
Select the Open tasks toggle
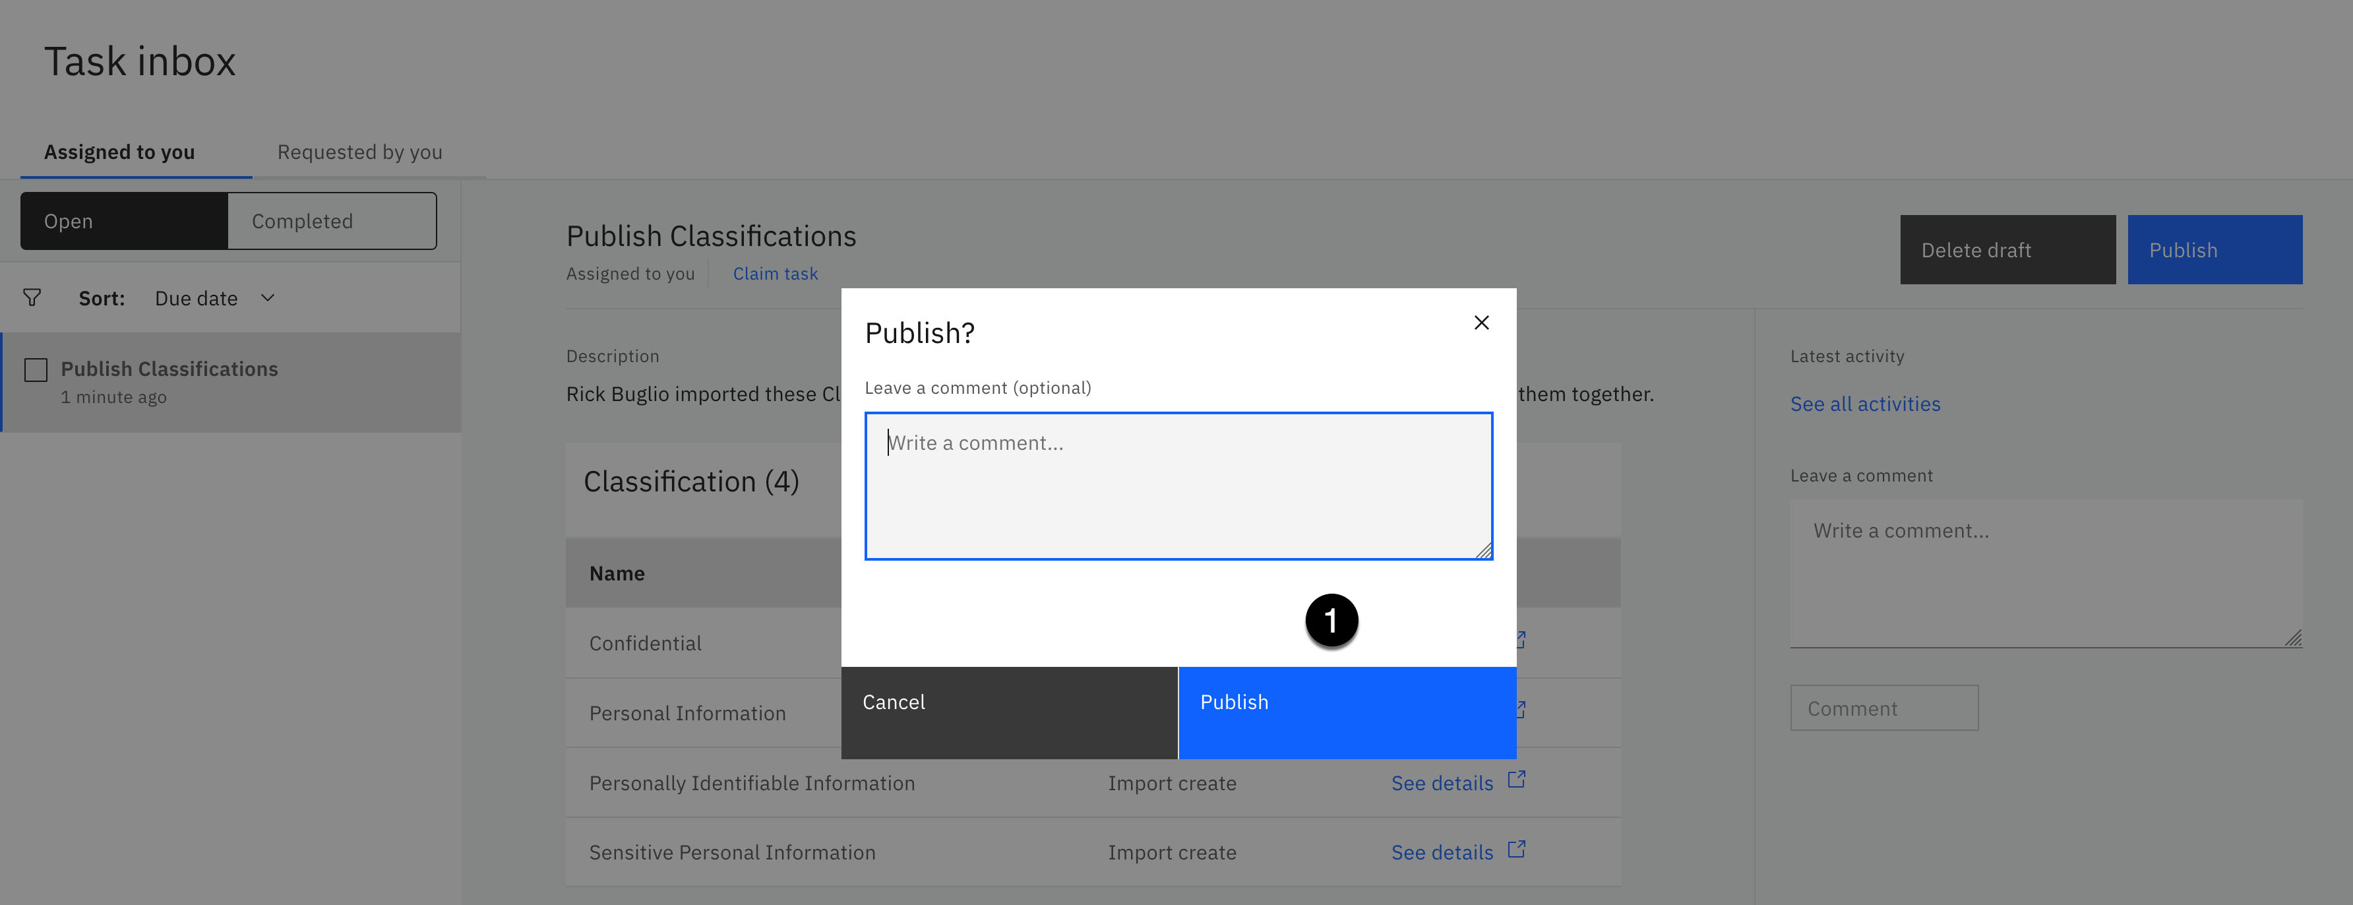click(x=124, y=221)
